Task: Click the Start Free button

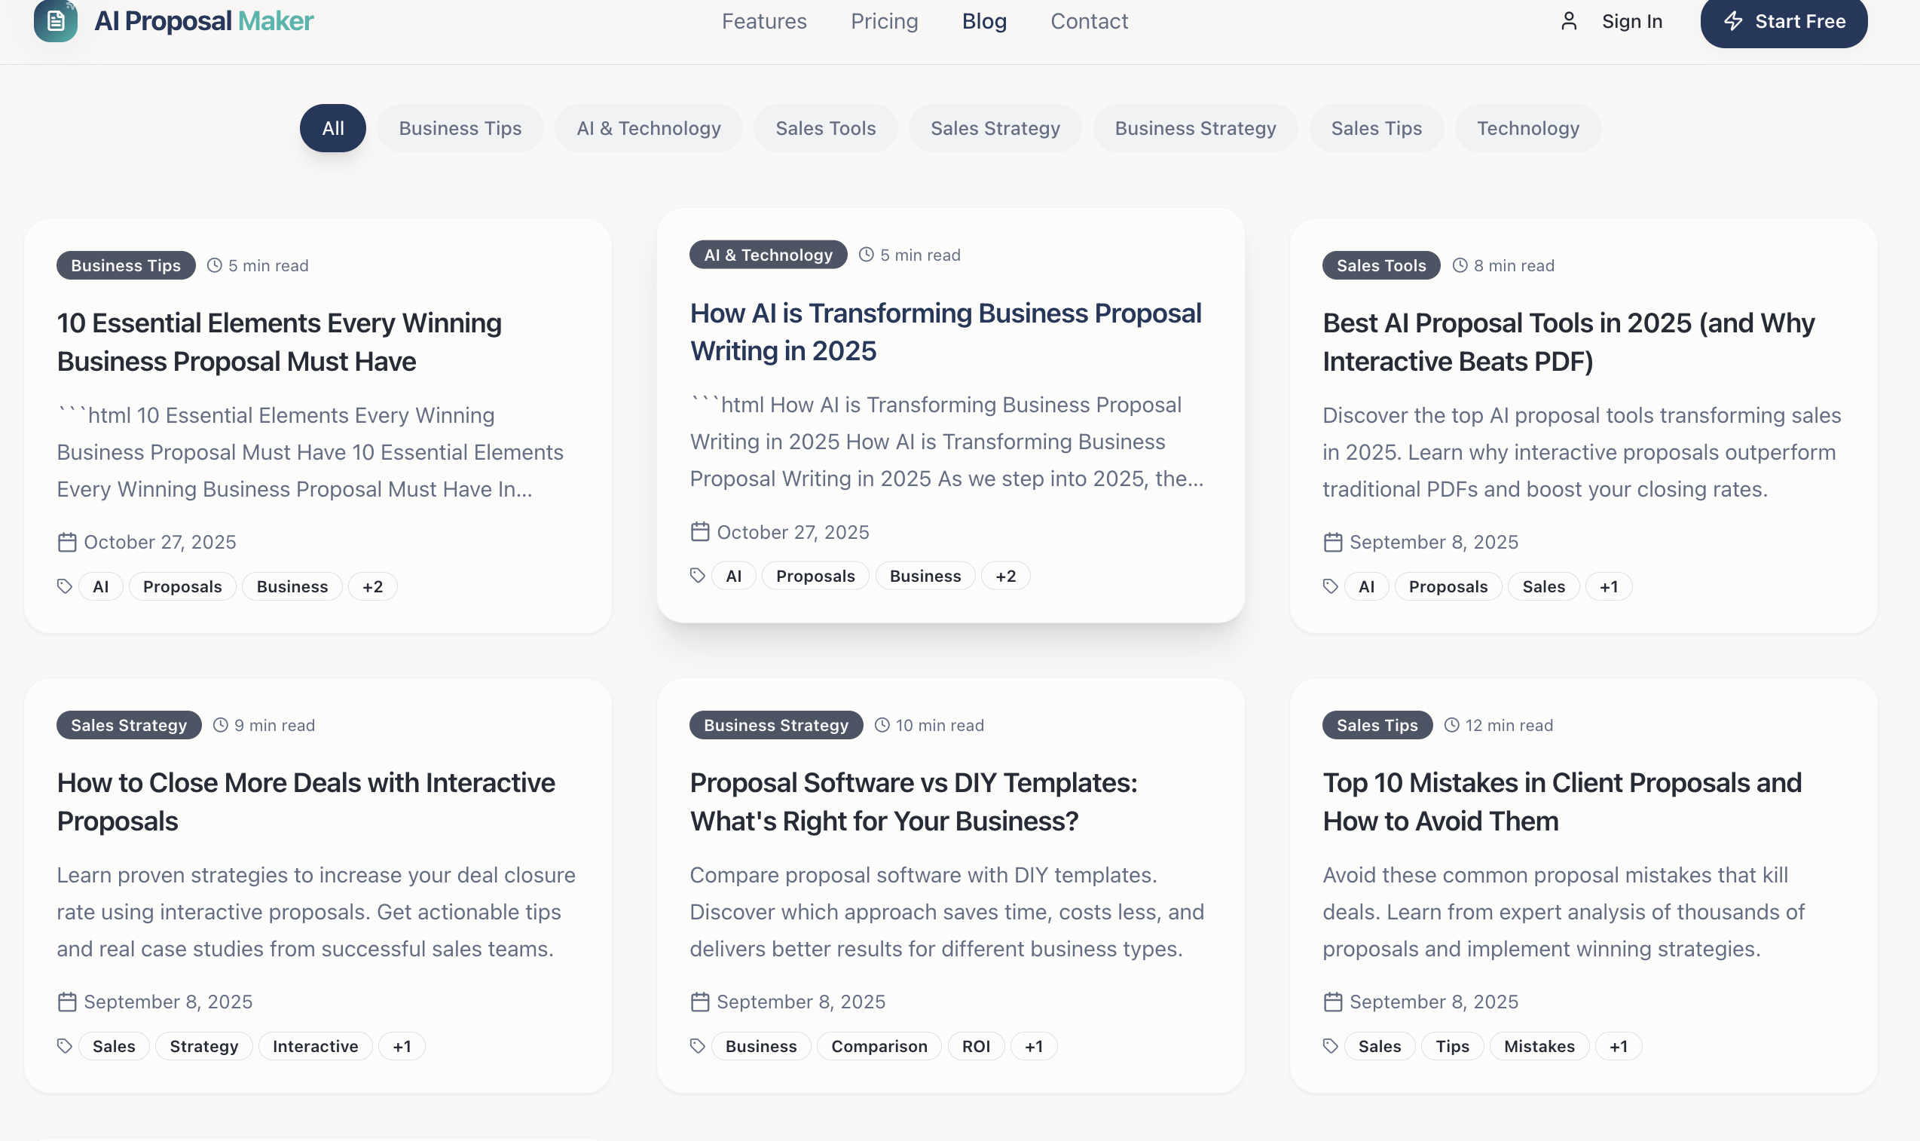Action: 1783,22
